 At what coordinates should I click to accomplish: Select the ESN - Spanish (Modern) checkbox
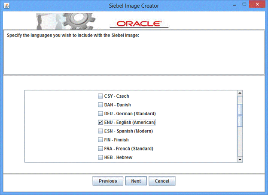100,131
